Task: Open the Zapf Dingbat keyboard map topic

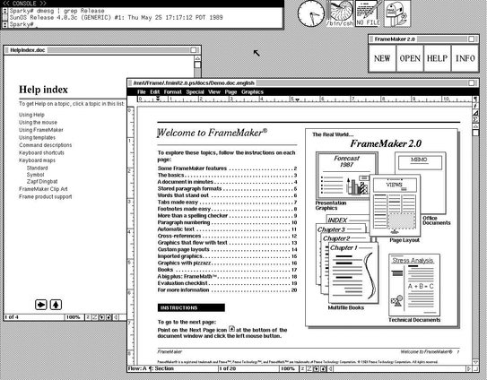Action: [x=42, y=182]
